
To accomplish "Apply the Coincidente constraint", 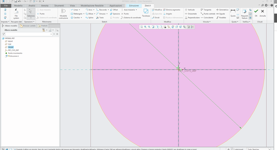I will (x=207, y=18).
